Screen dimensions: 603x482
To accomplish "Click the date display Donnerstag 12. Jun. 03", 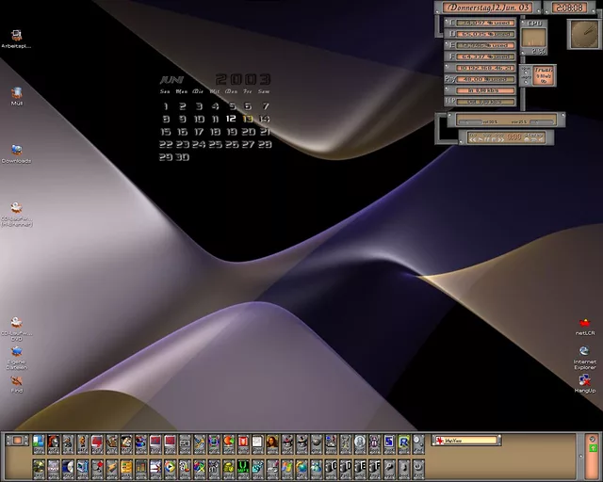I will tap(487, 8).
